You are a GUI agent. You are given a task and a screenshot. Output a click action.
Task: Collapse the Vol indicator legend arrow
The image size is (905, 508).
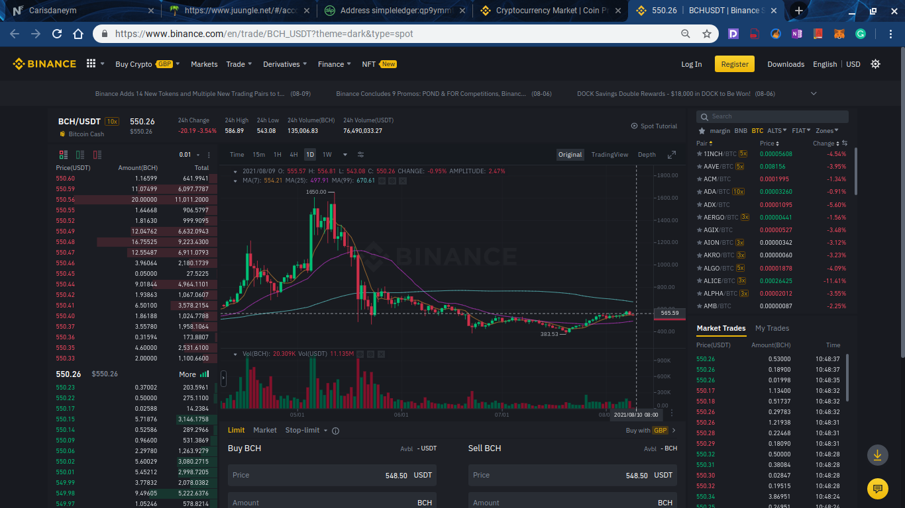[235, 354]
